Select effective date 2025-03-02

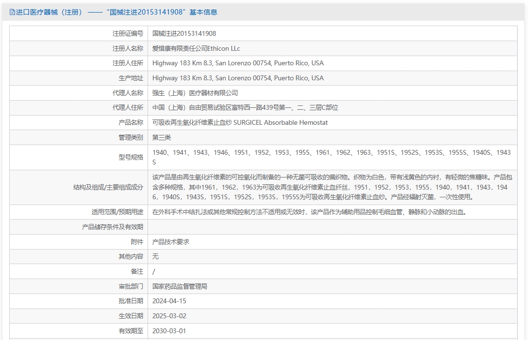[x=169, y=316]
